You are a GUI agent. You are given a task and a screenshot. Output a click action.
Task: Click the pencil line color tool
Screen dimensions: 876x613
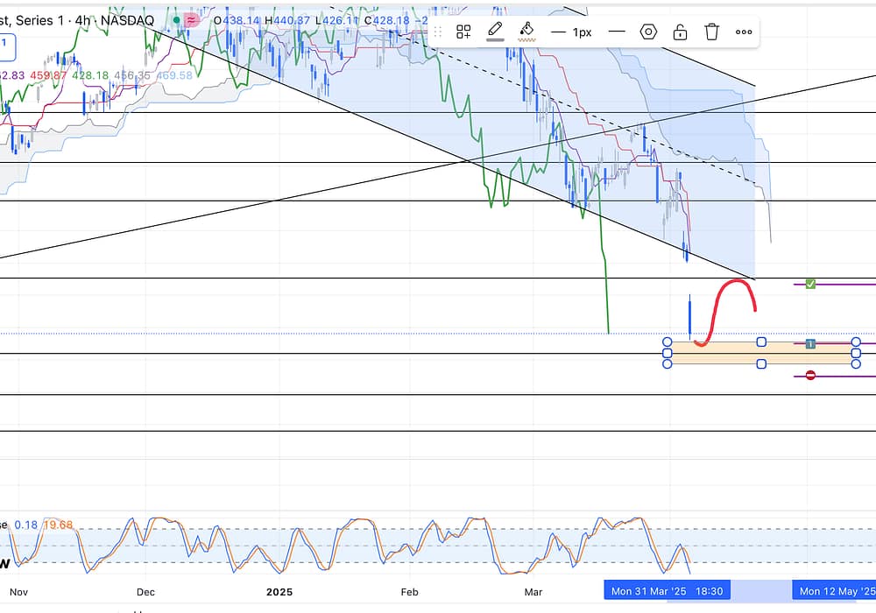coord(495,32)
